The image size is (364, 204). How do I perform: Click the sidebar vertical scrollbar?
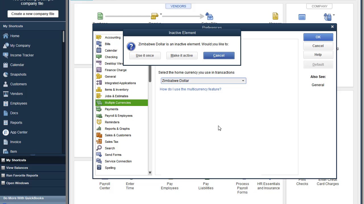[x=64, y=37]
